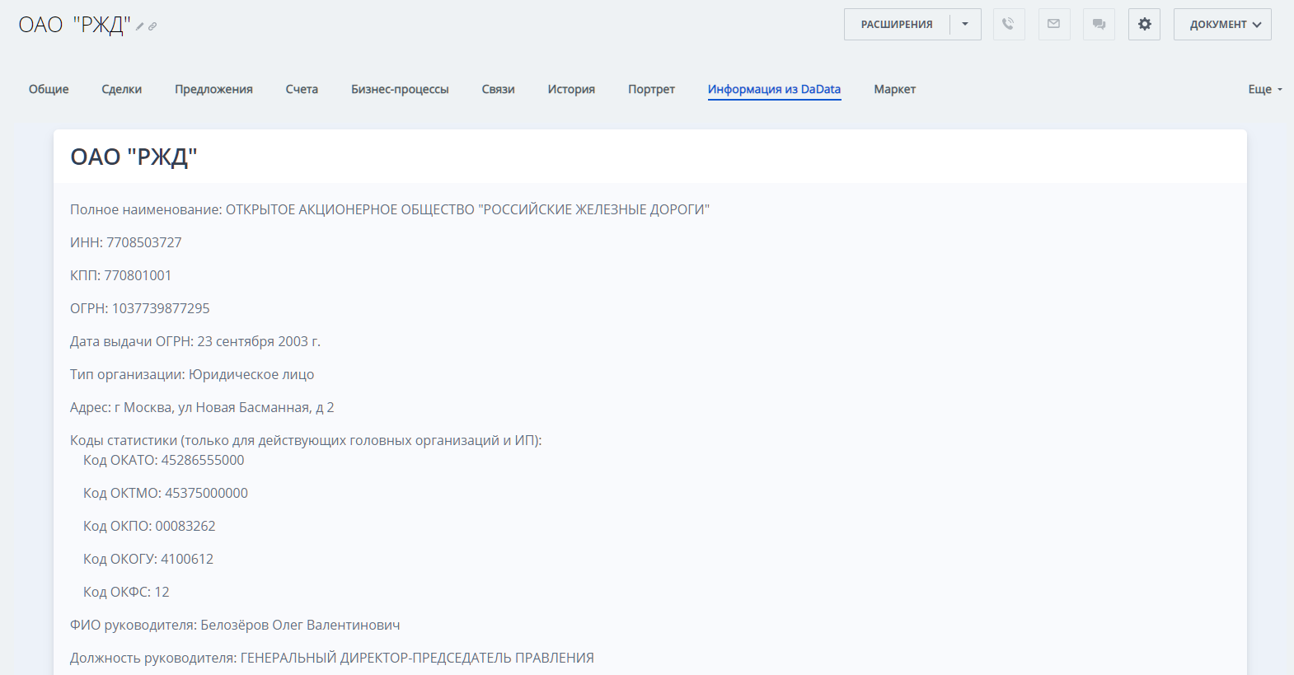Open the Бизнес-процессы tab
This screenshot has width=1294, height=675.
[x=400, y=89]
